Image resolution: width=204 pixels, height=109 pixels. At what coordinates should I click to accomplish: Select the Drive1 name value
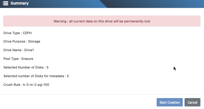[28, 50]
